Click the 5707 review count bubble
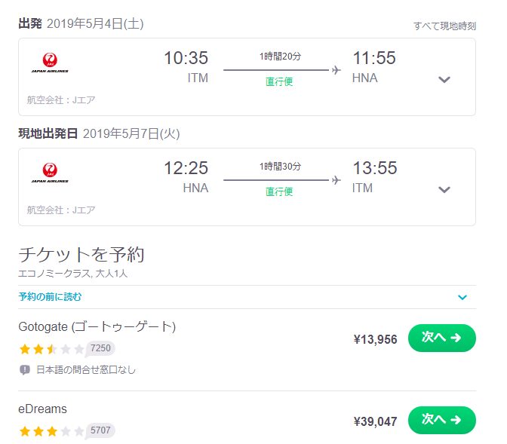The height and width of the screenshot is (444, 507). [100, 430]
